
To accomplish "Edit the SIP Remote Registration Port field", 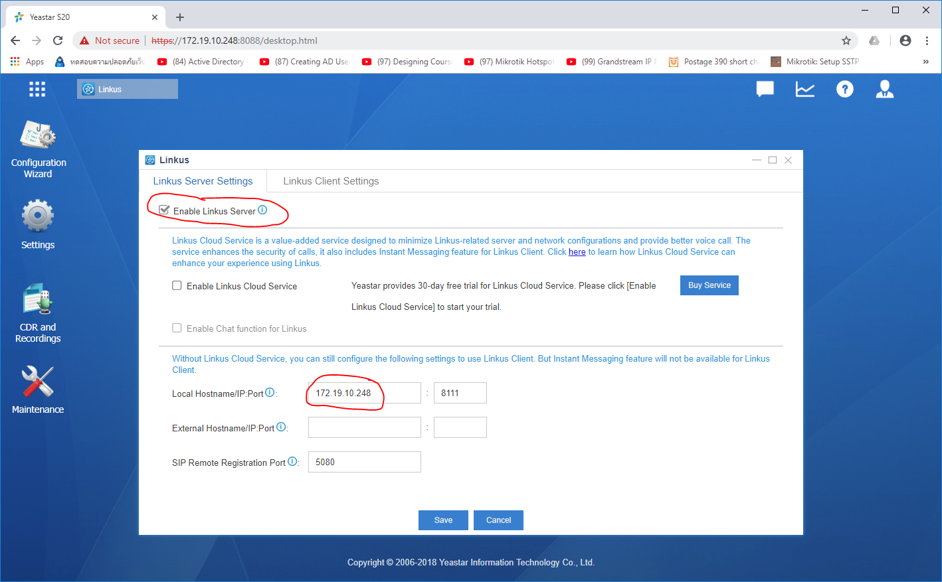I will click(365, 462).
